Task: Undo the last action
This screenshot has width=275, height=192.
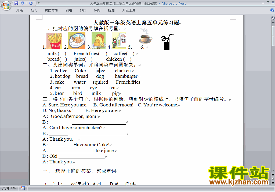Action: coord(22,3)
